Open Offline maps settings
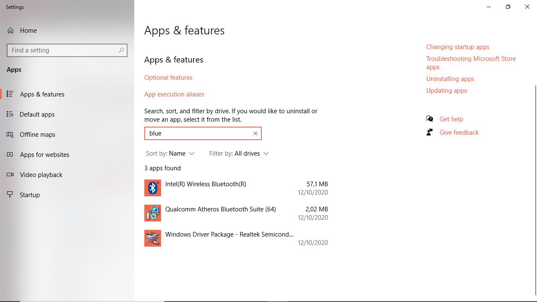Image resolution: width=537 pixels, height=302 pixels. click(x=67, y=134)
